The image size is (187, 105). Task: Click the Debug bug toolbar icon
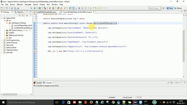click(34, 8)
